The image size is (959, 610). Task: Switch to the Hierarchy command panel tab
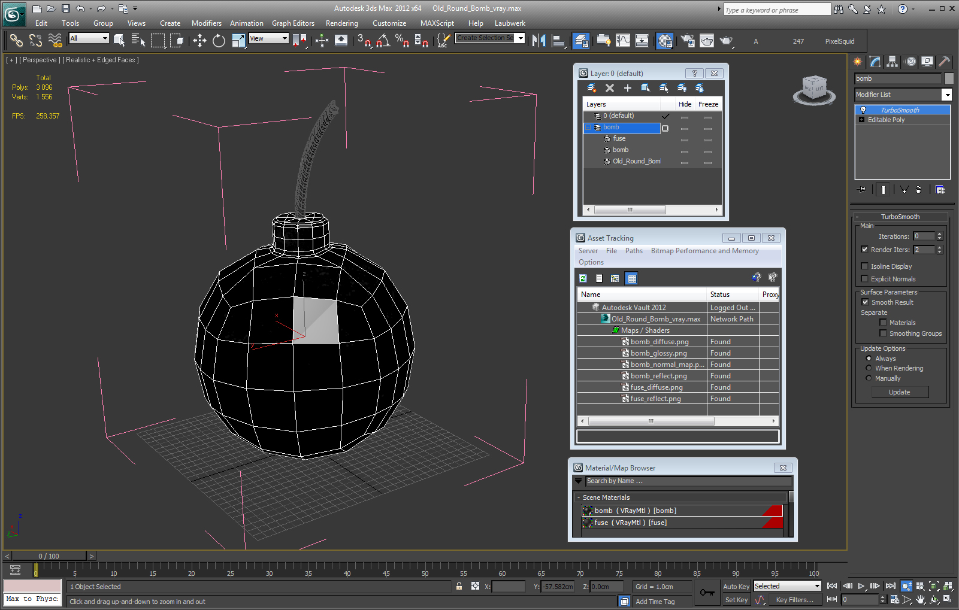click(893, 62)
